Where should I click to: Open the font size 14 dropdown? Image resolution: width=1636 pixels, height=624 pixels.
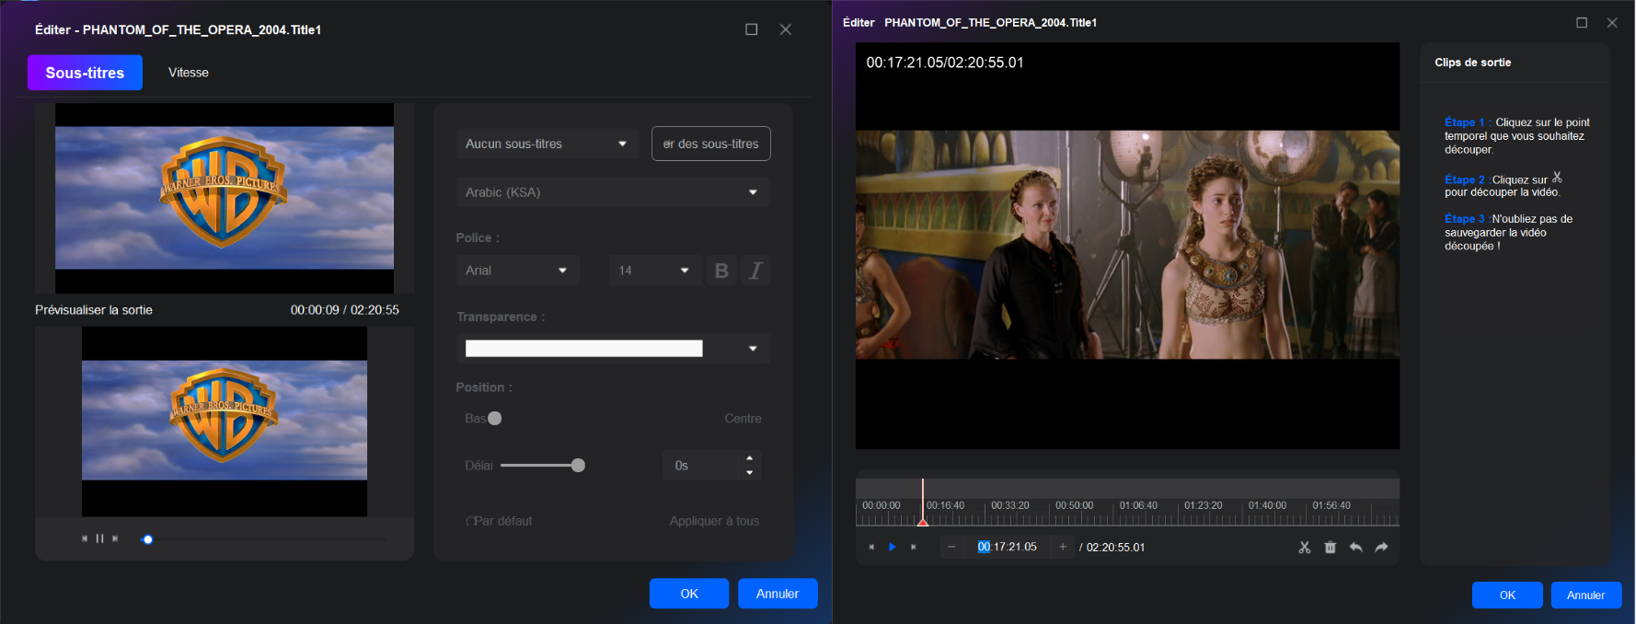click(x=654, y=271)
